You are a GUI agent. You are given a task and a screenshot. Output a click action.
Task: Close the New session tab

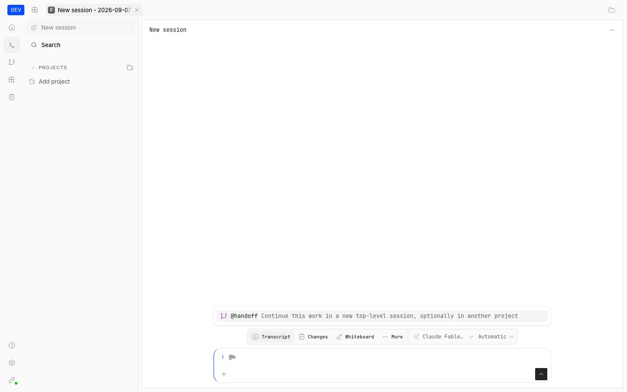pyautogui.click(x=137, y=10)
